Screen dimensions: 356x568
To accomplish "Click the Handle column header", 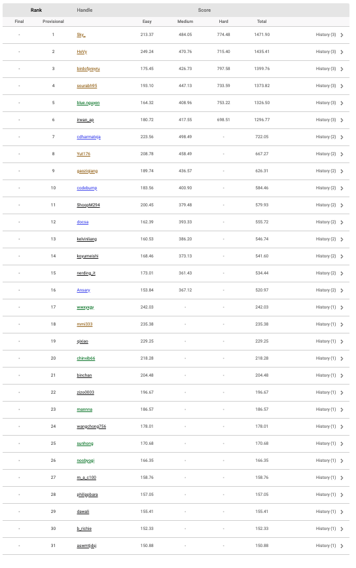I will (x=84, y=10).
